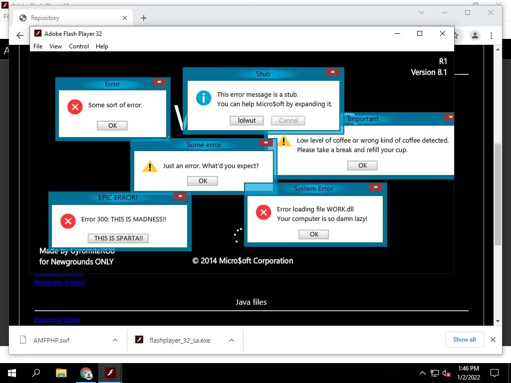Image resolution: width=511 pixels, height=383 pixels.
Task: Close the Error dialog with its red X
Action: [159, 82]
